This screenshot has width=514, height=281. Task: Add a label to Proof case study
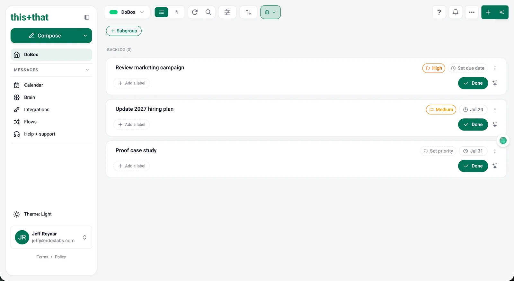132,166
